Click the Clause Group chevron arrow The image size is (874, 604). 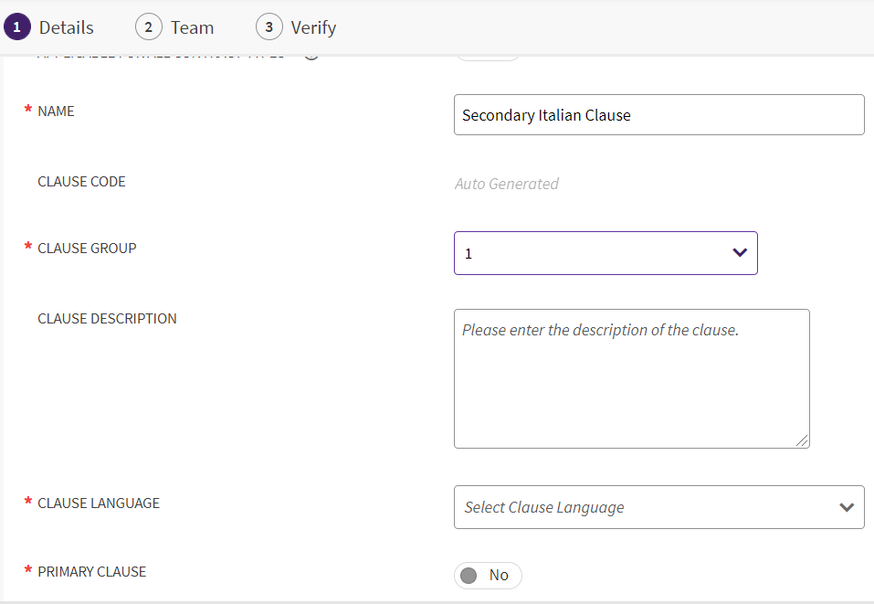pos(740,253)
